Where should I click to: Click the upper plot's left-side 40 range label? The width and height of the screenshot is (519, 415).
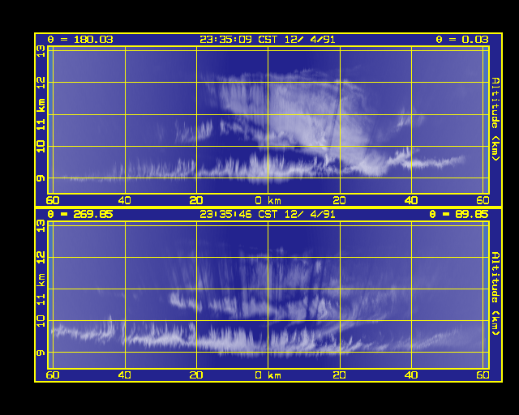pos(124,200)
